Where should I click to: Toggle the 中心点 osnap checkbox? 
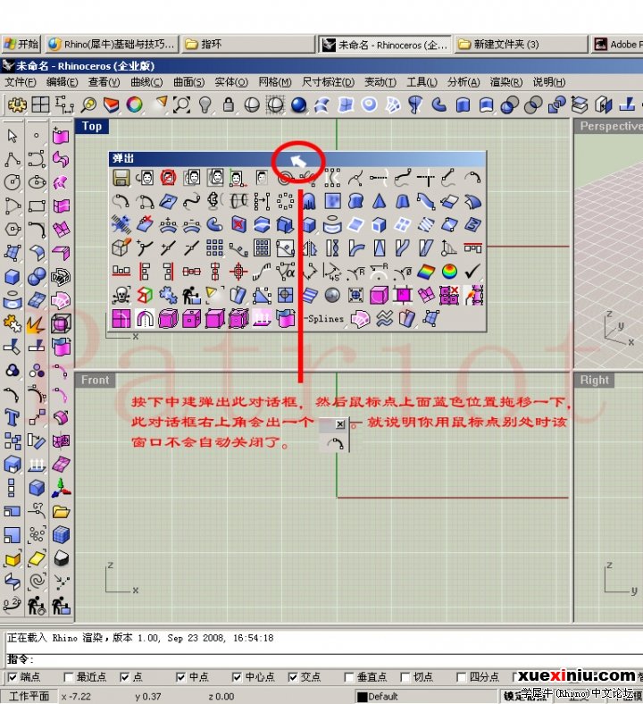pos(237,677)
